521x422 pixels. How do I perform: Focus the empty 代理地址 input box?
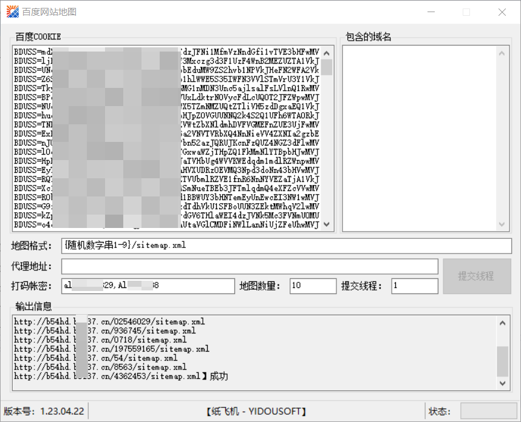click(x=250, y=266)
